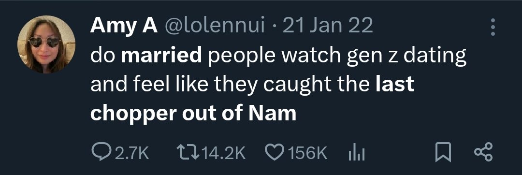Image resolution: width=522 pixels, height=175 pixels.
Task: Click the bold phrase "chopper out of Nam"
Action: [193, 114]
